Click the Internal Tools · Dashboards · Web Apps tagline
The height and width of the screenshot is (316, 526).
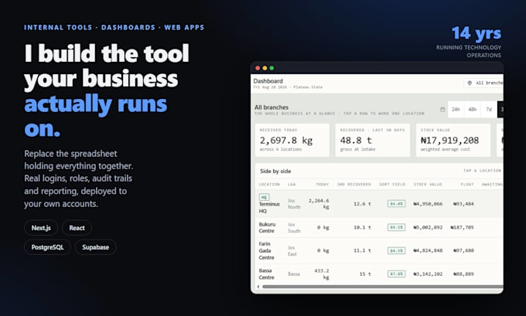(114, 28)
